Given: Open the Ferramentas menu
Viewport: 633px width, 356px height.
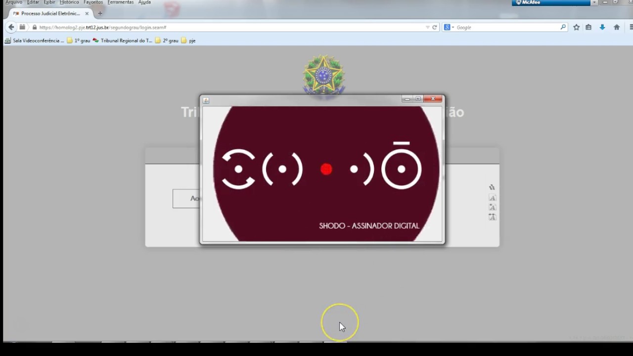Looking at the screenshot, I should coord(121,2).
